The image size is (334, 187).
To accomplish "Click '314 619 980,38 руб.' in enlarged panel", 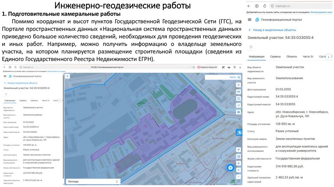I will pos(290,166).
